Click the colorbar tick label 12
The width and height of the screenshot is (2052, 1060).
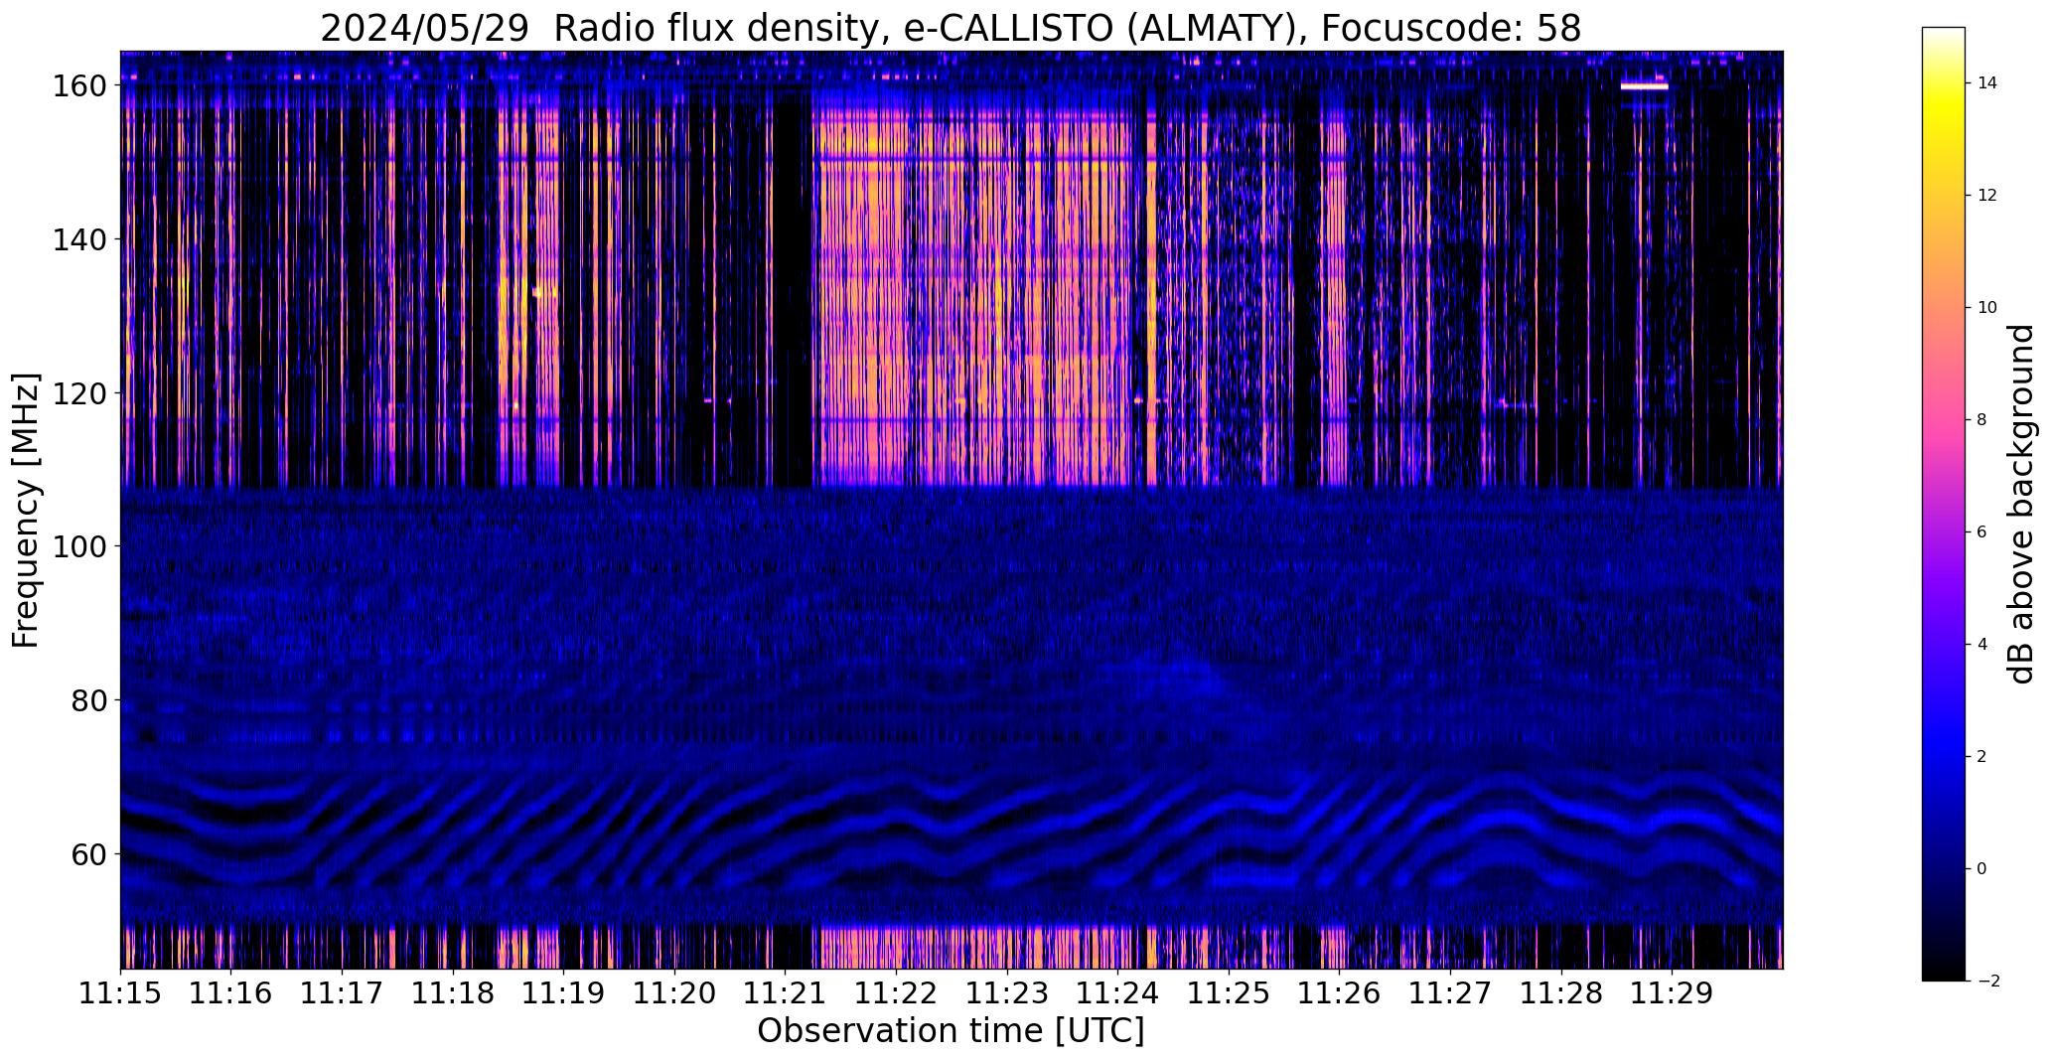tap(1987, 196)
